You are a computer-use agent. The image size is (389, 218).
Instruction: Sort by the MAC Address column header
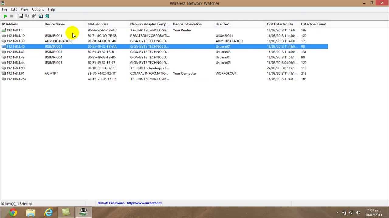pyautogui.click(x=107, y=24)
